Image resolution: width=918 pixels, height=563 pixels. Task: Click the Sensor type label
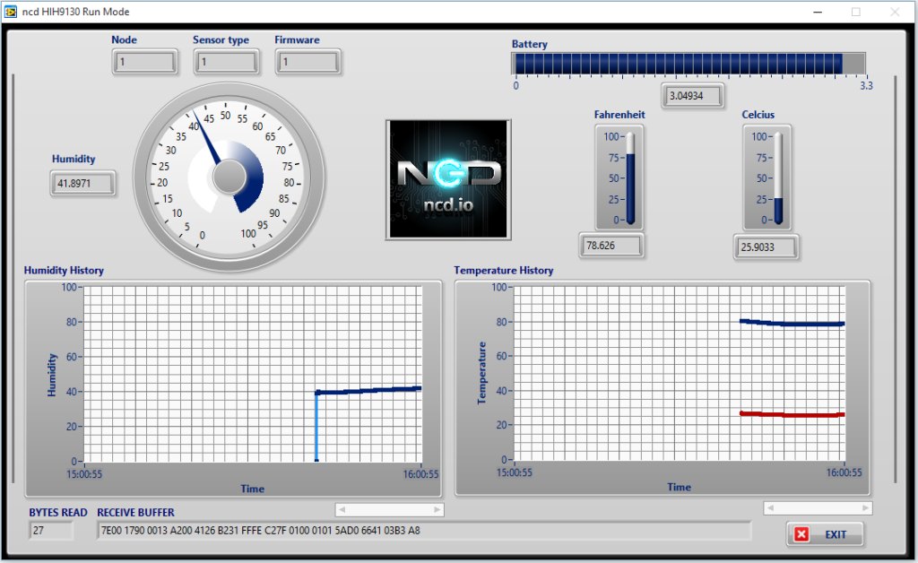pos(221,39)
